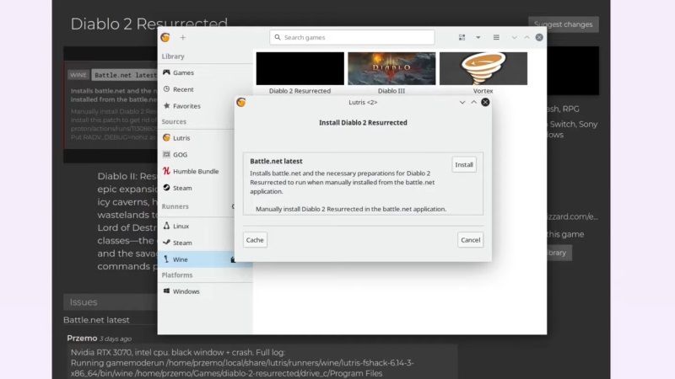This screenshot has width=675, height=379.
Task: Click the Recent clock icon
Action: pyautogui.click(x=166, y=89)
